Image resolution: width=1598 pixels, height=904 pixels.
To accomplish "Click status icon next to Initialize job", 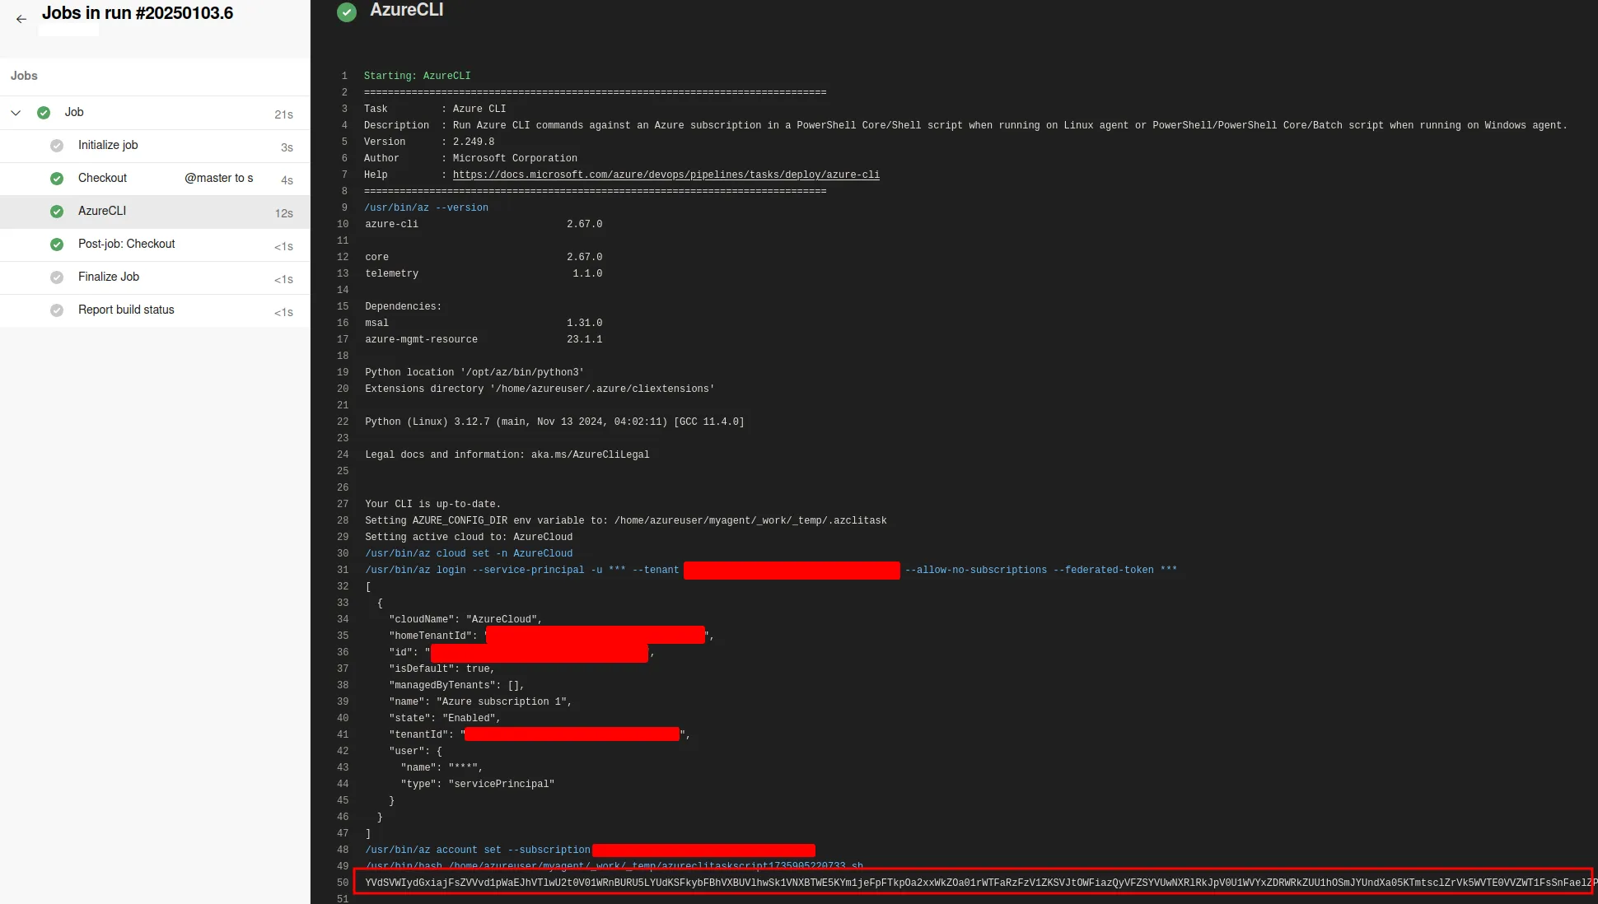I will pyautogui.click(x=57, y=146).
